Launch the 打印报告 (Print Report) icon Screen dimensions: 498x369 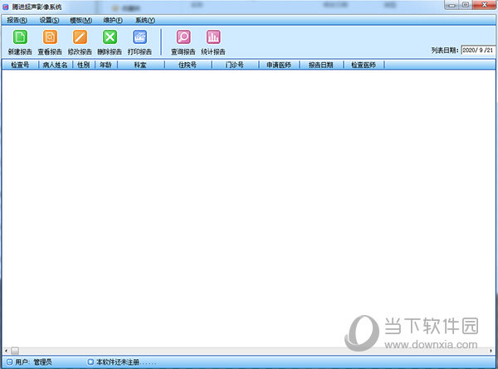[139, 37]
